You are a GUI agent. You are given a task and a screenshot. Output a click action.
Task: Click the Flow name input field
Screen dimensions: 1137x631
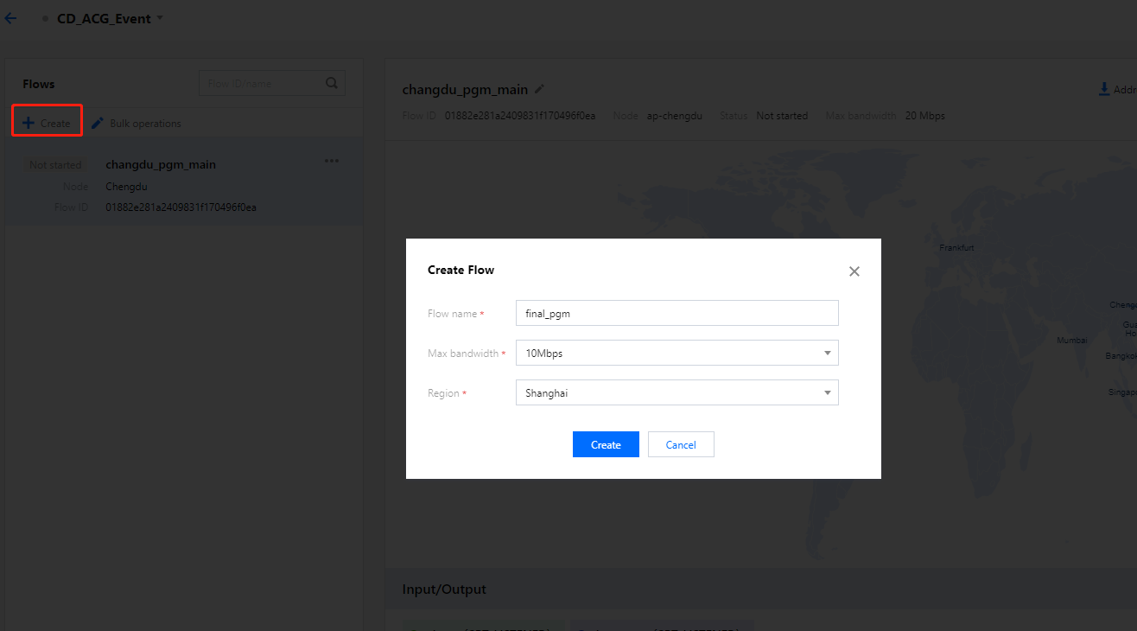[676, 313]
